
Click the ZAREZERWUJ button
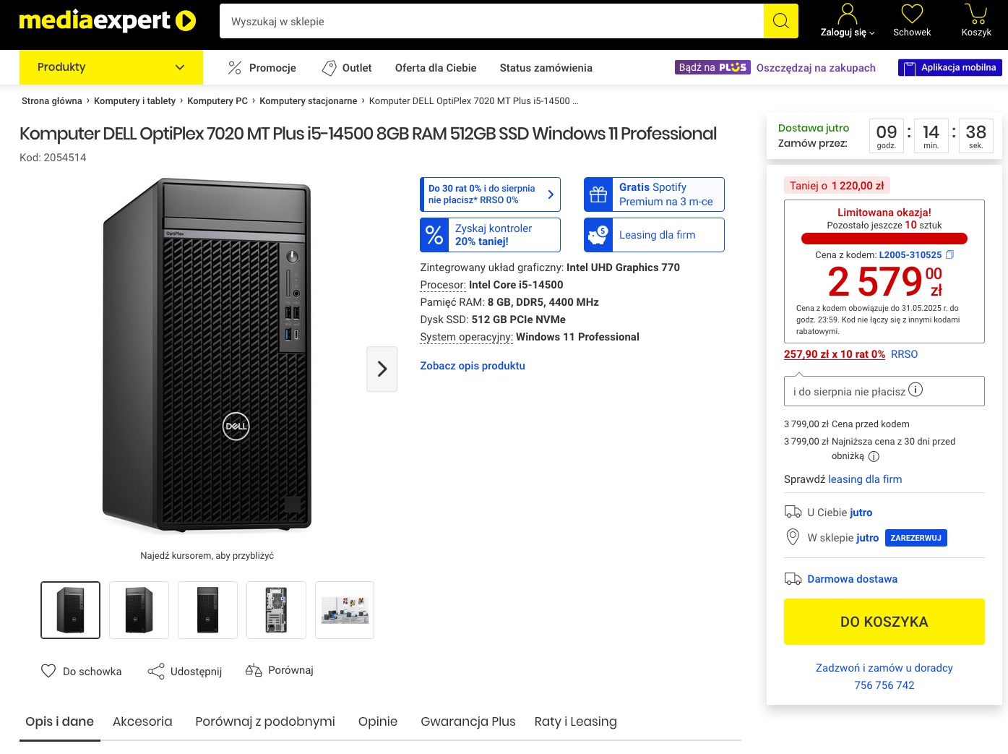916,538
